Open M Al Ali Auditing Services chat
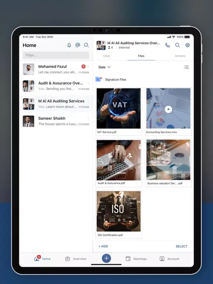Viewport: 213px width, 284px height. pyautogui.click(x=56, y=104)
